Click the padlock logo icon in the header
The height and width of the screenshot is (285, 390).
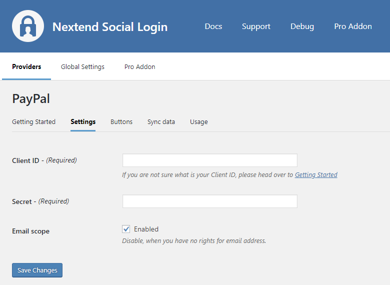(x=28, y=26)
